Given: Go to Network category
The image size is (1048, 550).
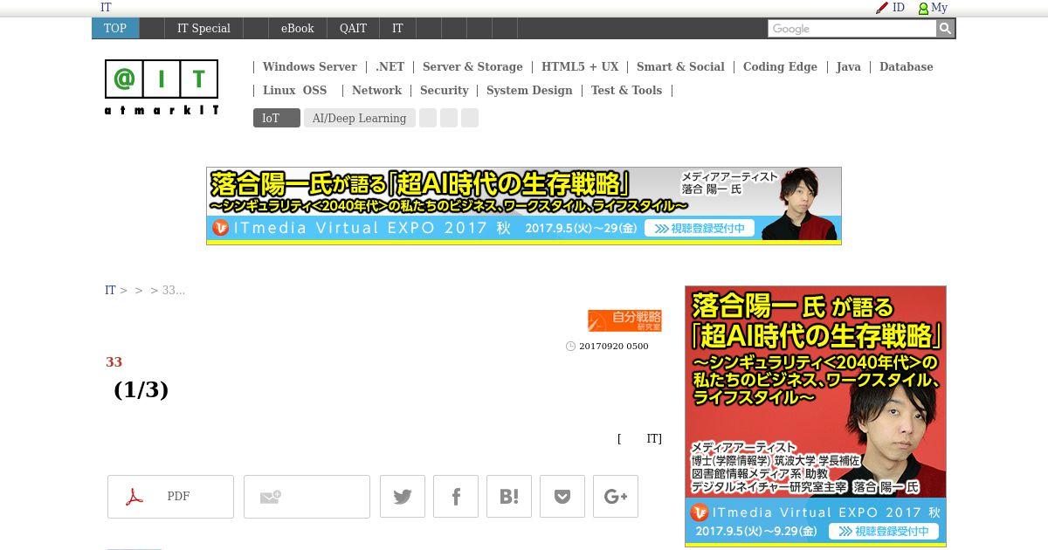Looking at the screenshot, I should [x=376, y=91].
